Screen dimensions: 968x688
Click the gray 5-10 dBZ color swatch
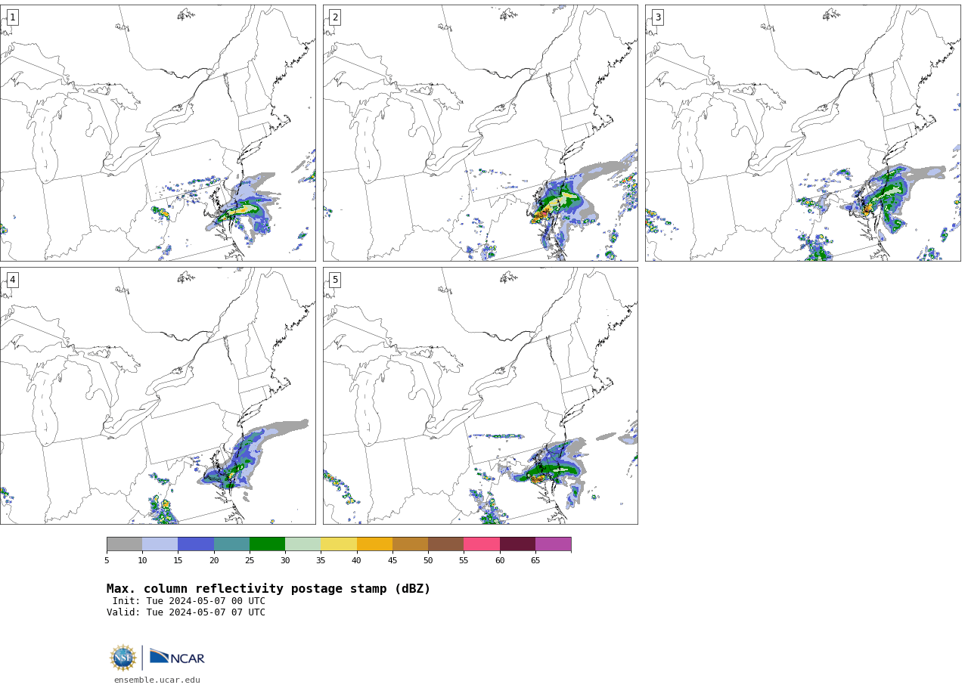point(124,544)
